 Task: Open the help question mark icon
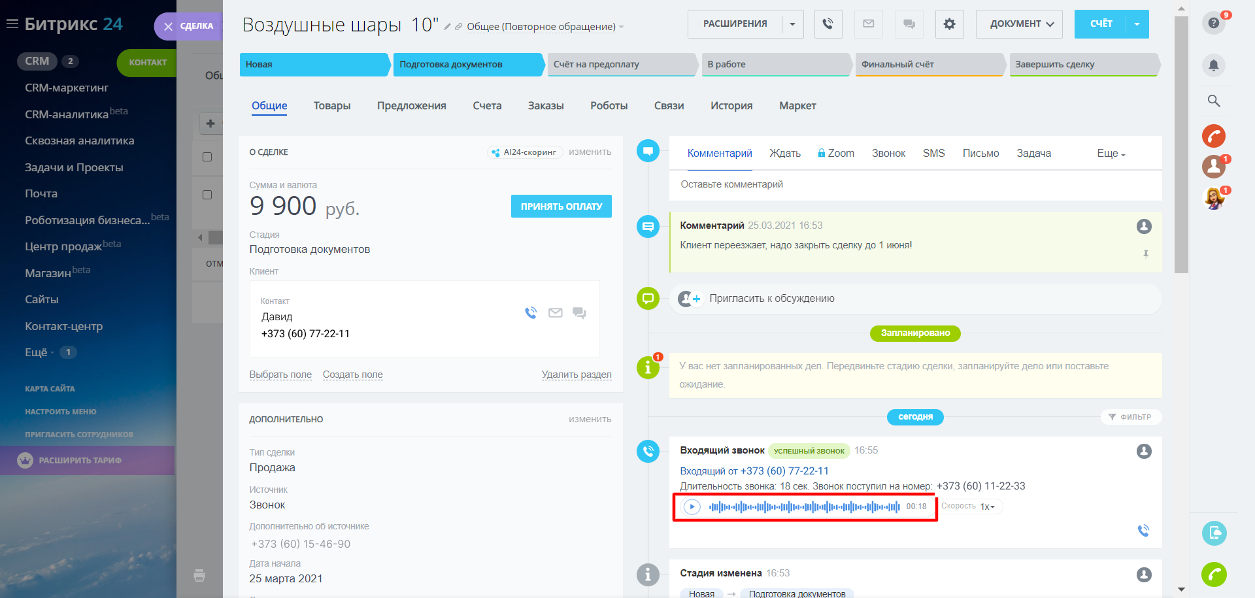[x=1213, y=24]
